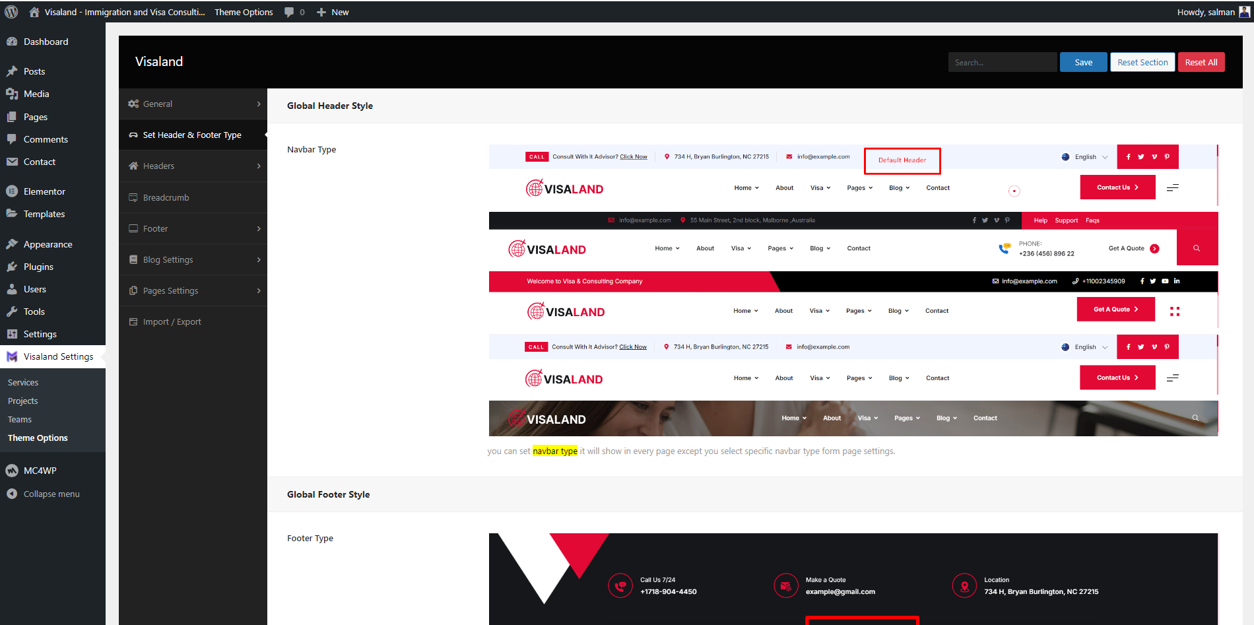The height and width of the screenshot is (625, 1254).
Task: Click the Pages Settings icon
Action: coord(133,290)
